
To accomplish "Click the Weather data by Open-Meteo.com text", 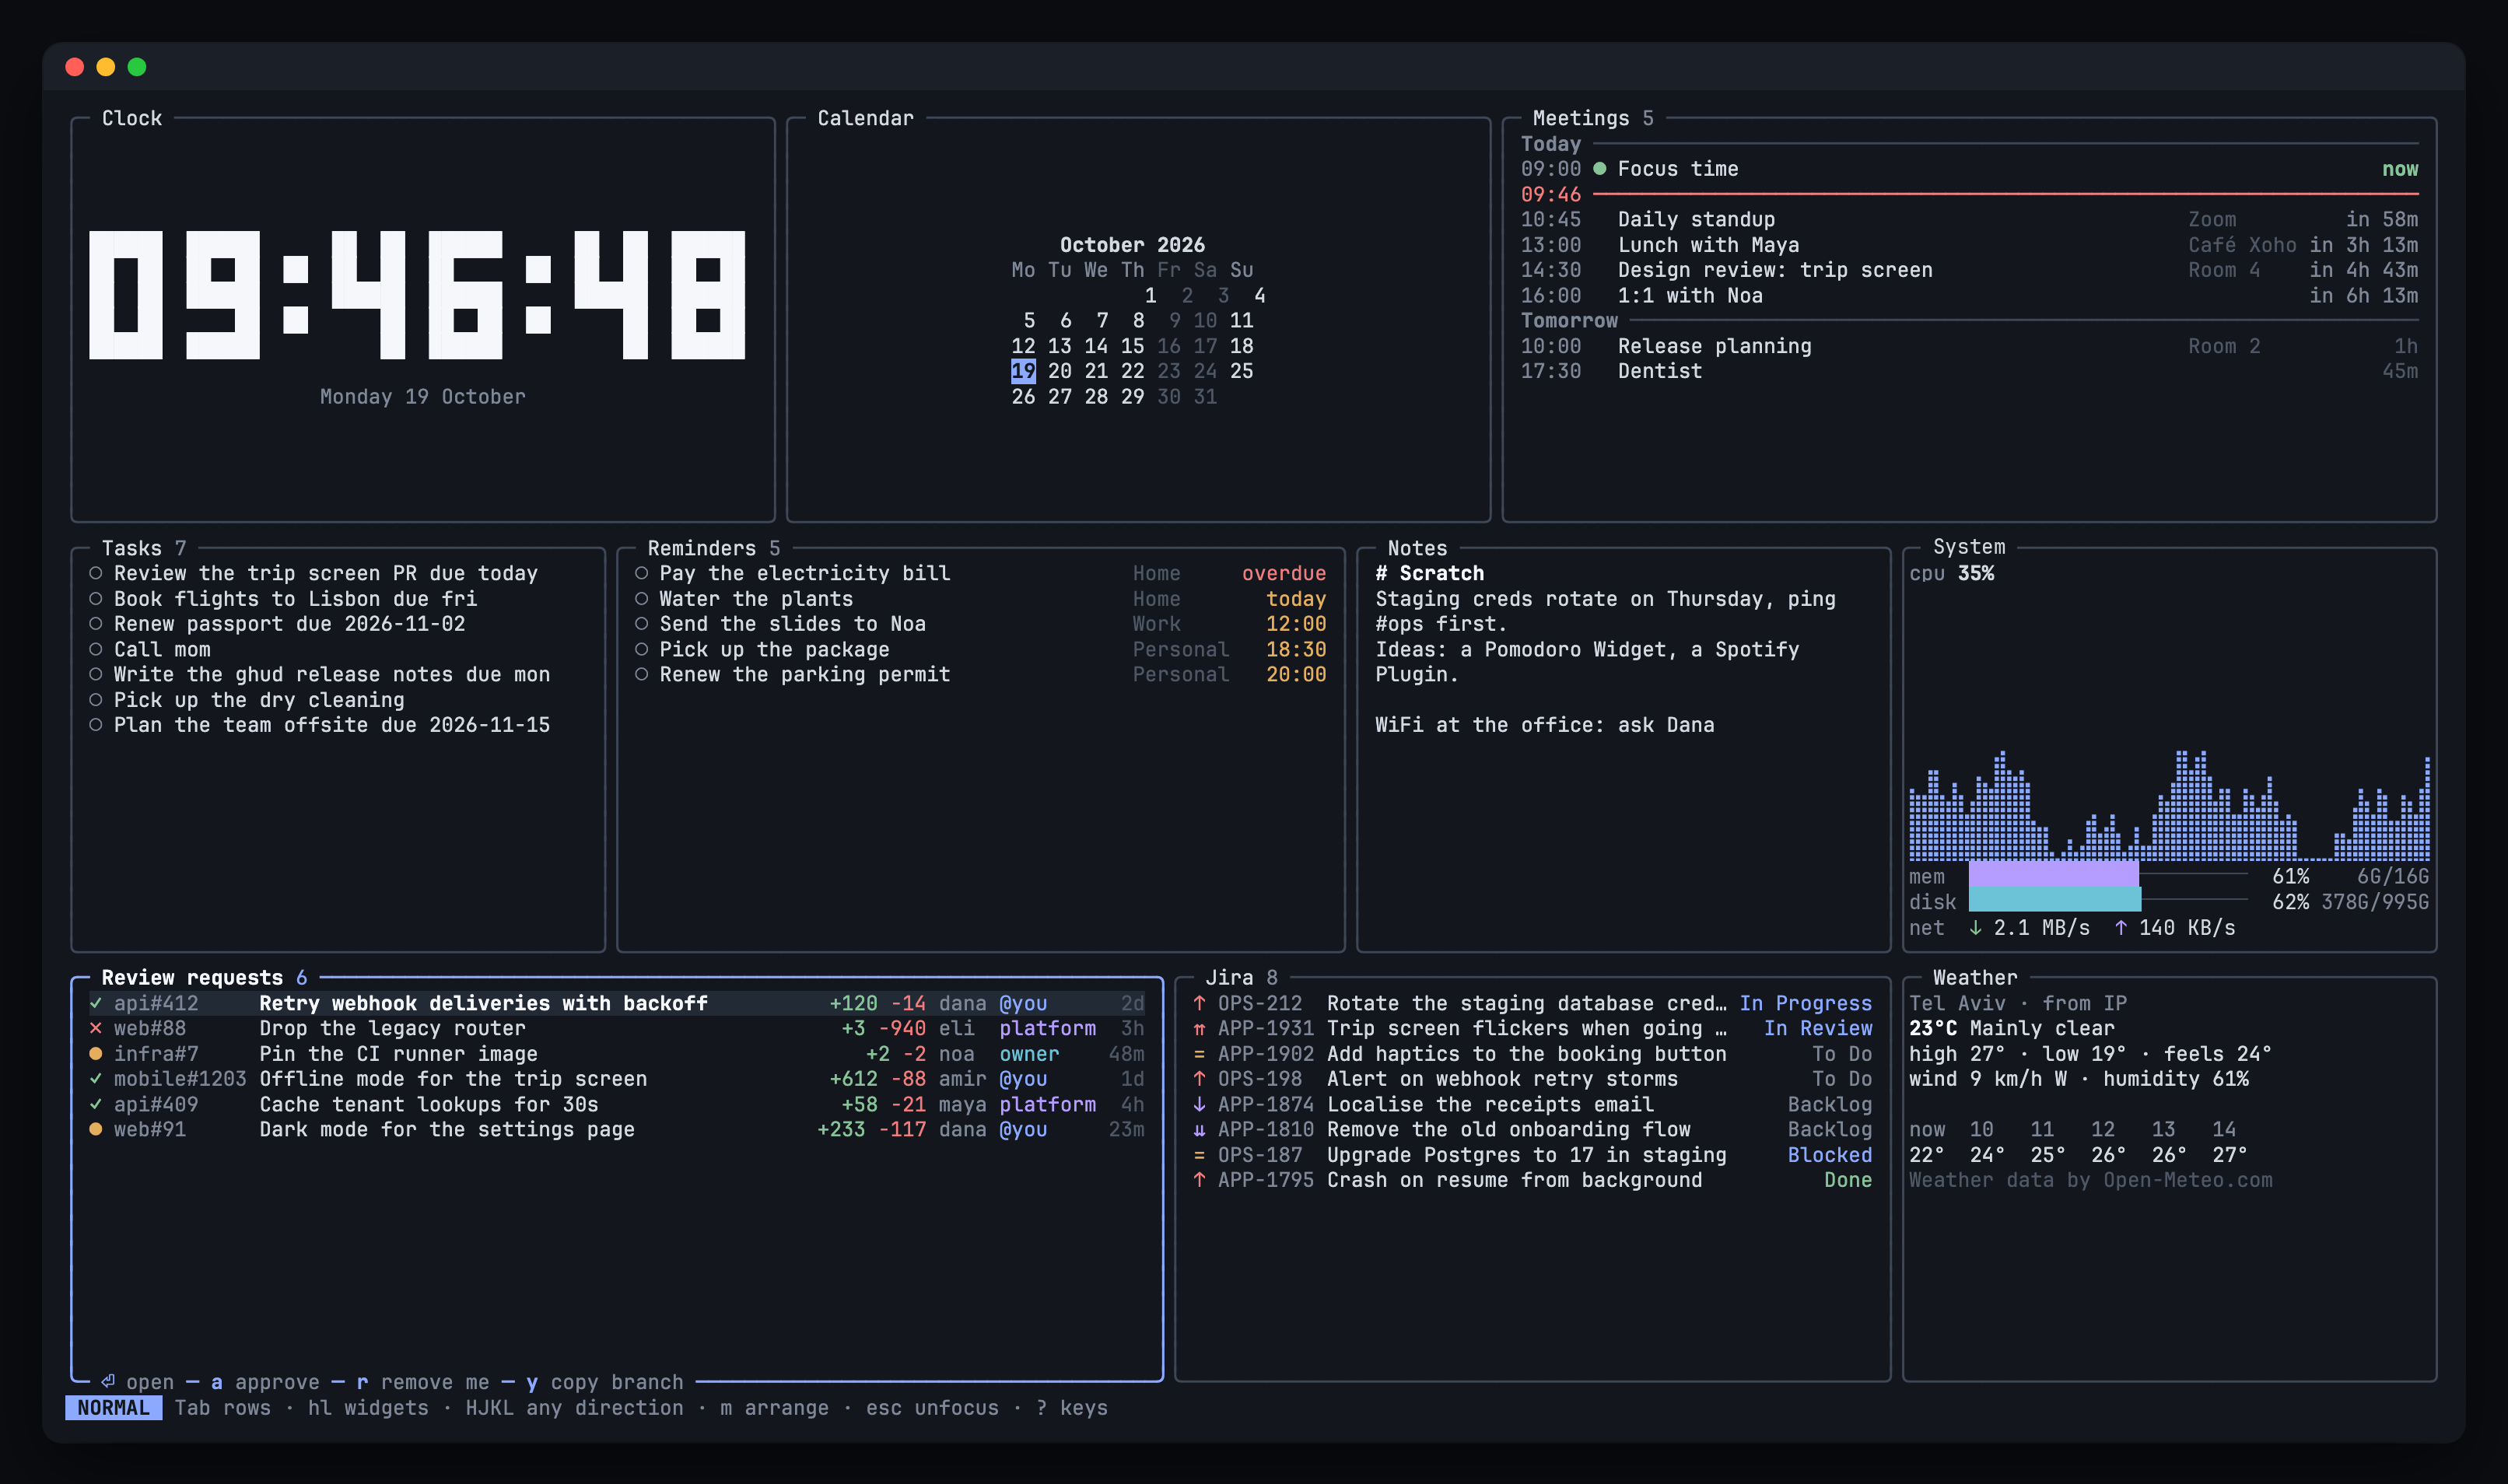I will click(x=2091, y=1180).
